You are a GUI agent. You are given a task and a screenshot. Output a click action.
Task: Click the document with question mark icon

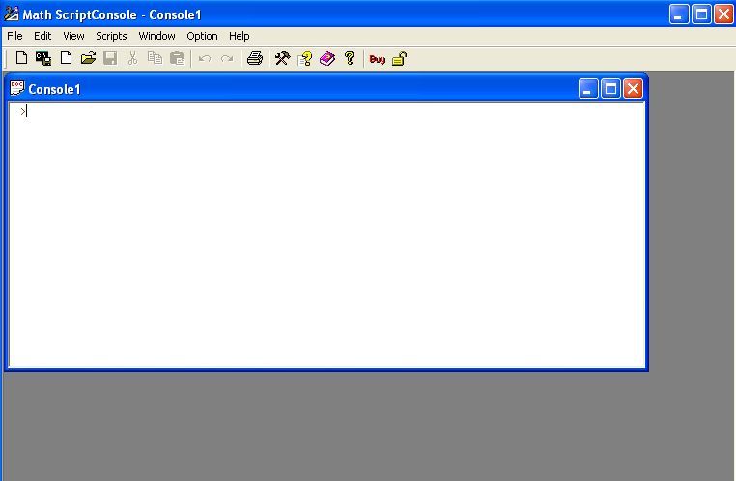305,58
